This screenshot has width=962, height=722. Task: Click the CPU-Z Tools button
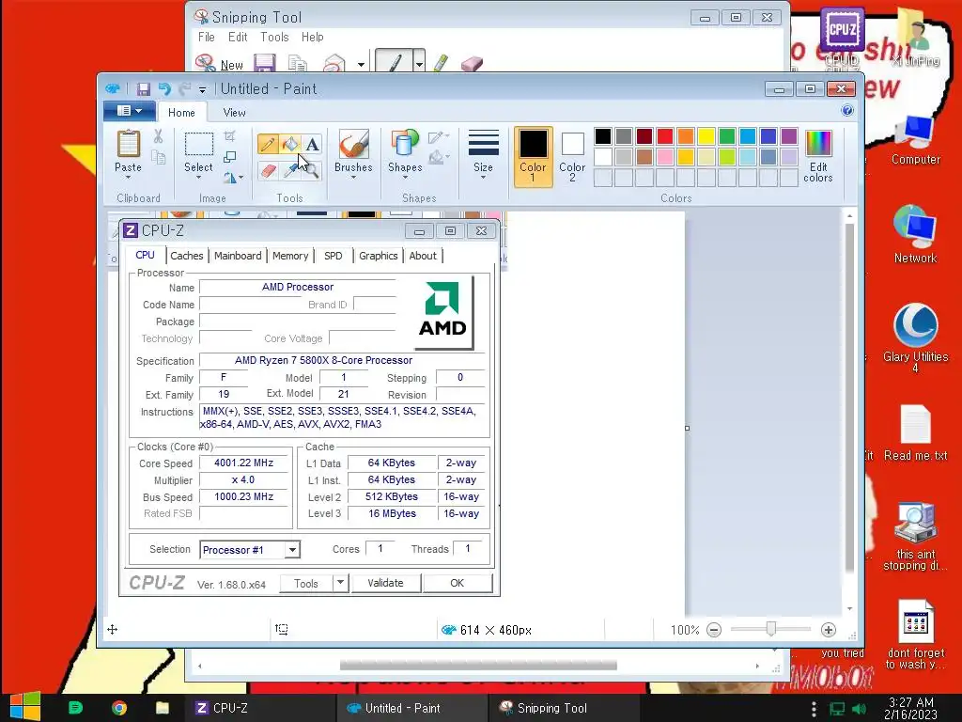pos(306,583)
